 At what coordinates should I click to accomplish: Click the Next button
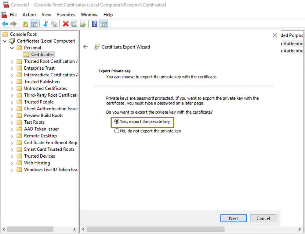(x=233, y=218)
